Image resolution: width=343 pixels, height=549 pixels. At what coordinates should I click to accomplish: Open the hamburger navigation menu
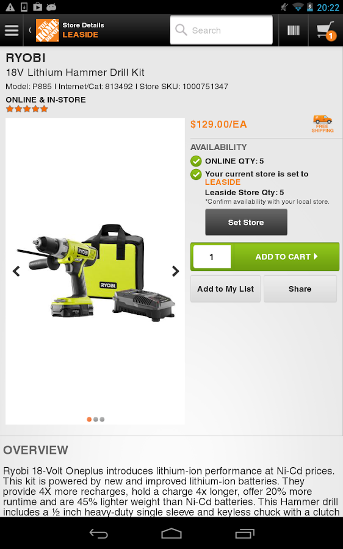pos(12,30)
